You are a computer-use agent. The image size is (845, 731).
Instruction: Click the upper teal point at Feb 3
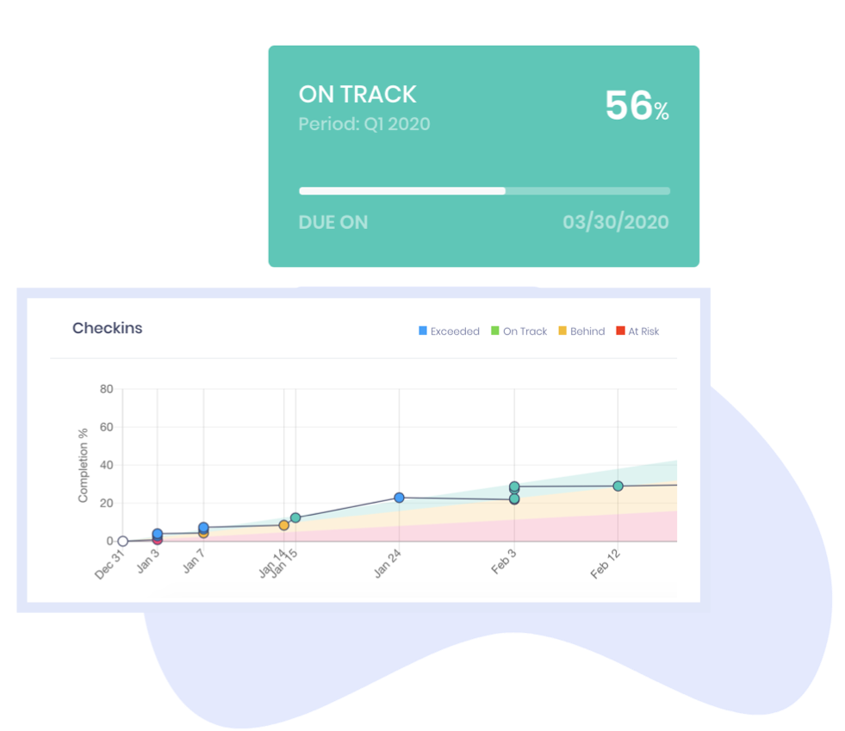tap(514, 486)
